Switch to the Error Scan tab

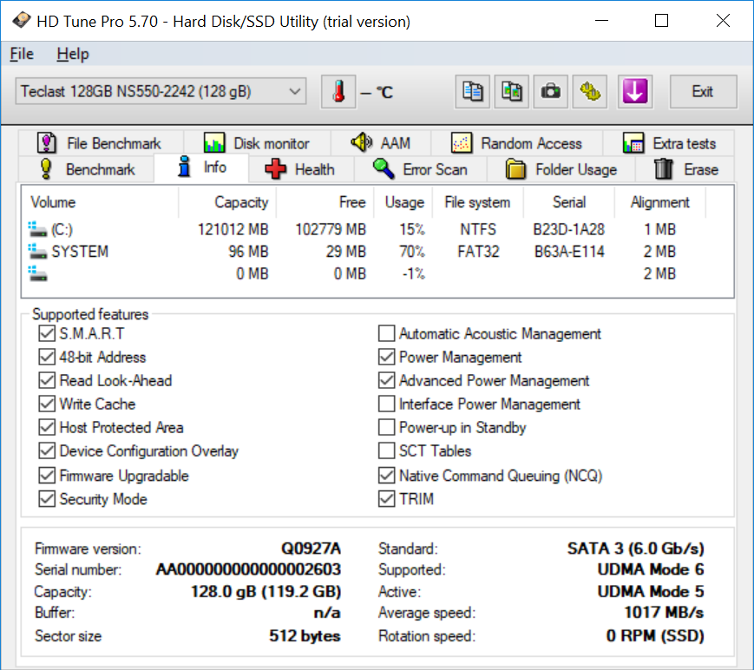pyautogui.click(x=421, y=169)
